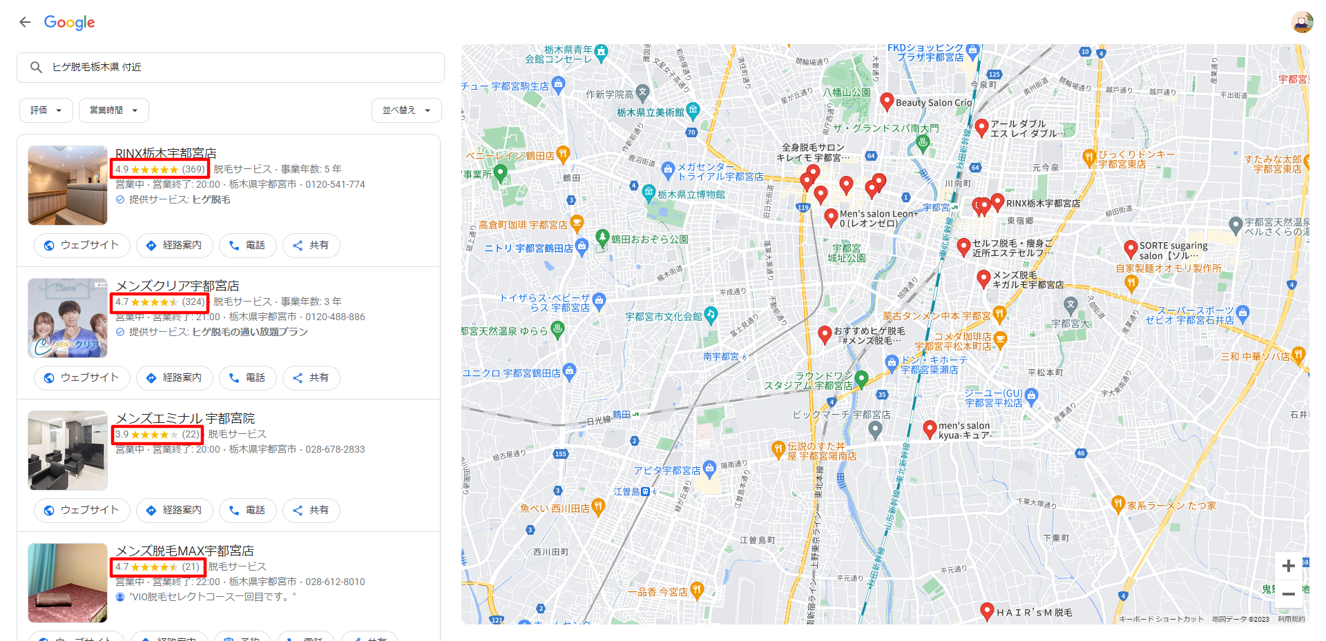Viewport: 1326px width, 641px height.
Task: Go back using the arrow icon
Action: coord(25,22)
